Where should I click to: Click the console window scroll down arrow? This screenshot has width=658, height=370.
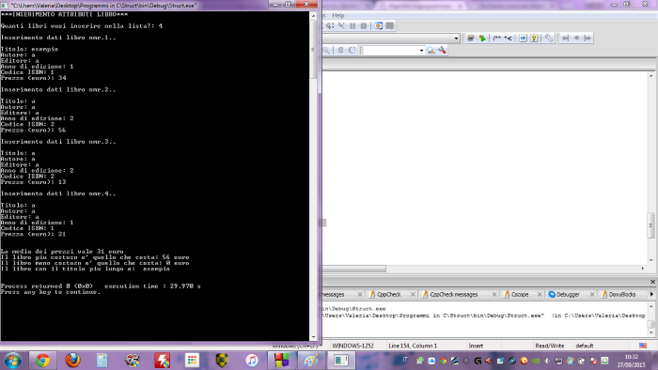point(313,337)
